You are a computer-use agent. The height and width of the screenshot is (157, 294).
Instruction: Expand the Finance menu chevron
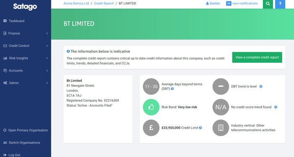(x=47, y=33)
